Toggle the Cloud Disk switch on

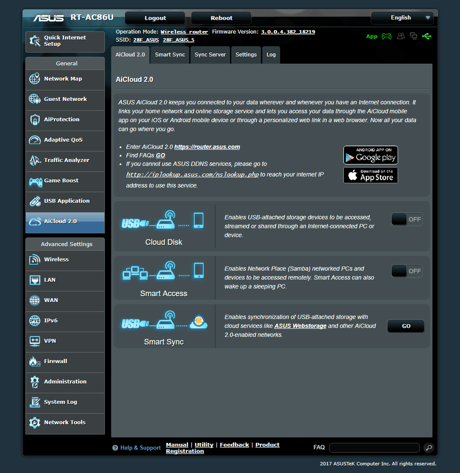(x=407, y=219)
